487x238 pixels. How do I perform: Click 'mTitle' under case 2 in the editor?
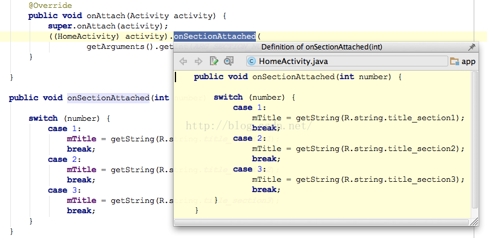point(82,170)
